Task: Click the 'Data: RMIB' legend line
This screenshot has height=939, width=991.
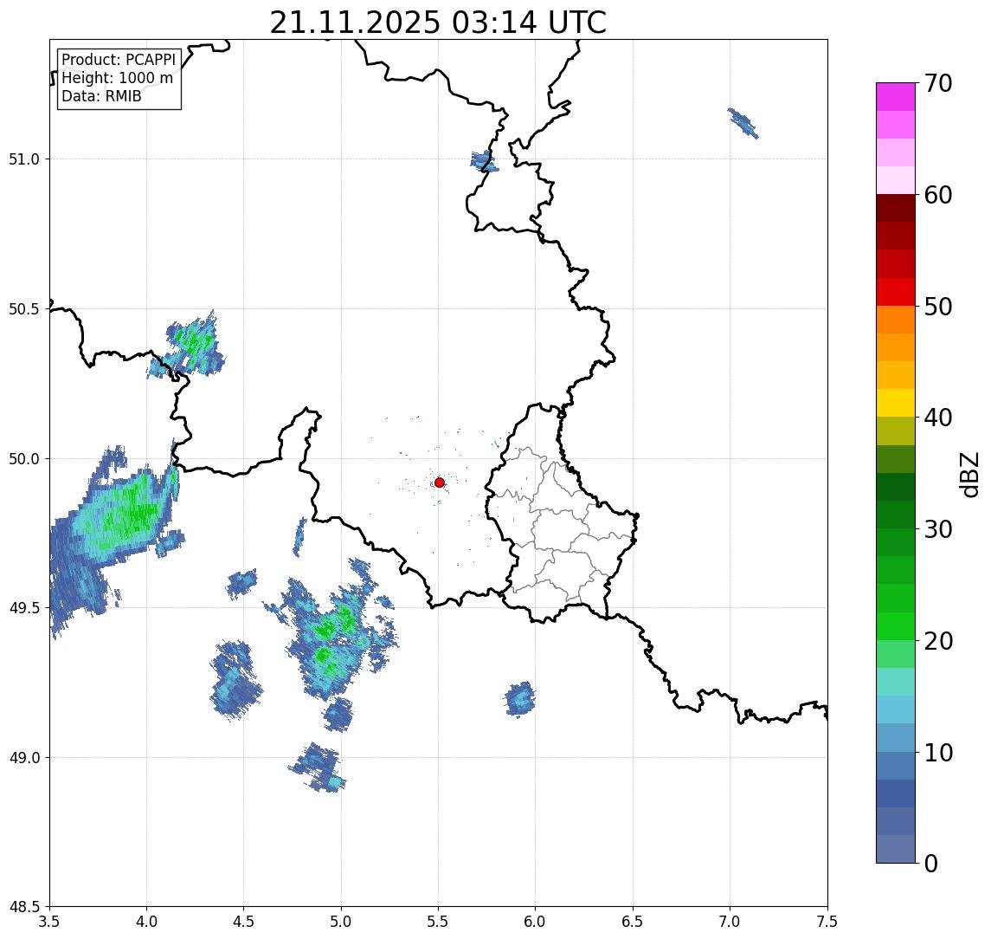Action: (x=101, y=96)
